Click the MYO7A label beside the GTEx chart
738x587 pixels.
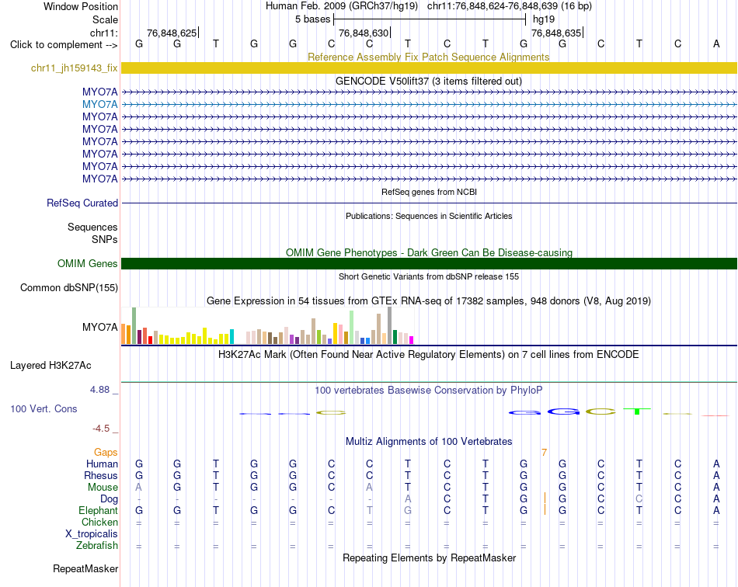click(99, 327)
